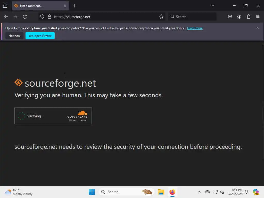Open Cloudflare Privacy link
Image resolution: width=264 pixels, height=198 pixels.
[72, 120]
